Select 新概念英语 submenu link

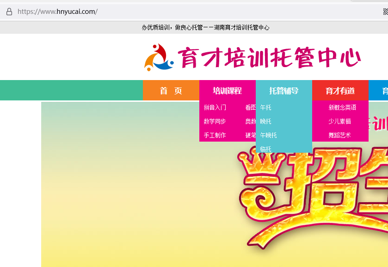pos(342,107)
